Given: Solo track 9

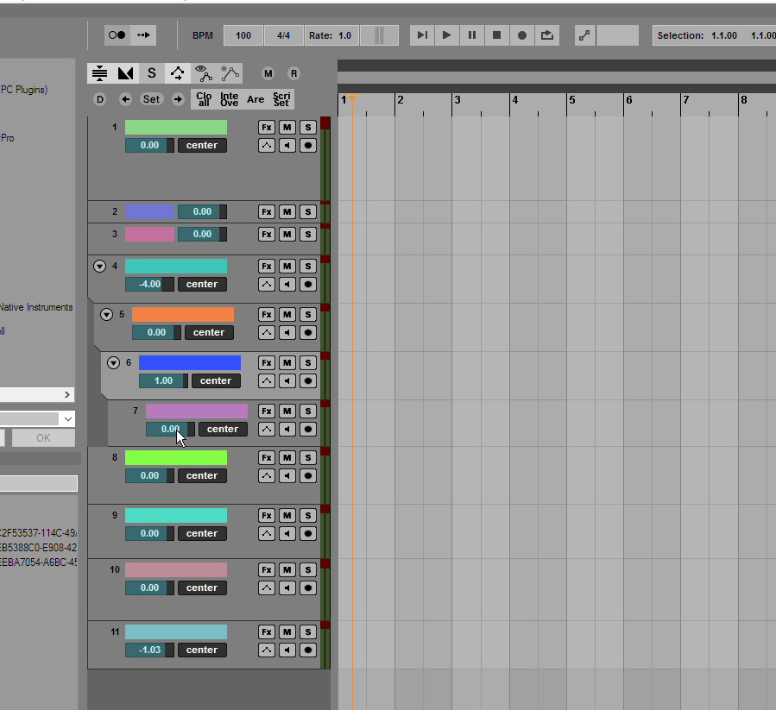Looking at the screenshot, I should point(308,516).
